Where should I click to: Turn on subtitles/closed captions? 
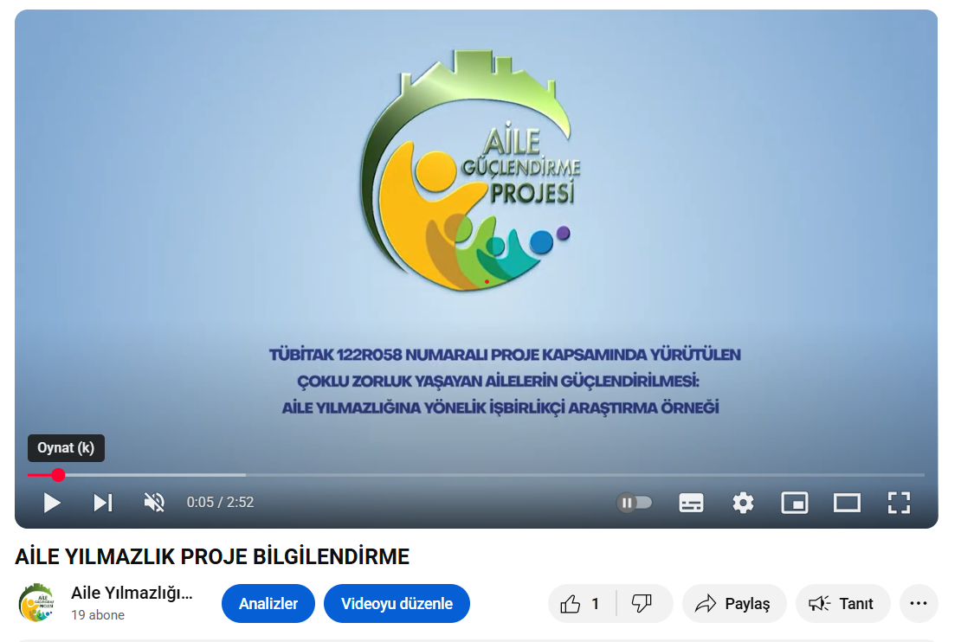tap(692, 503)
